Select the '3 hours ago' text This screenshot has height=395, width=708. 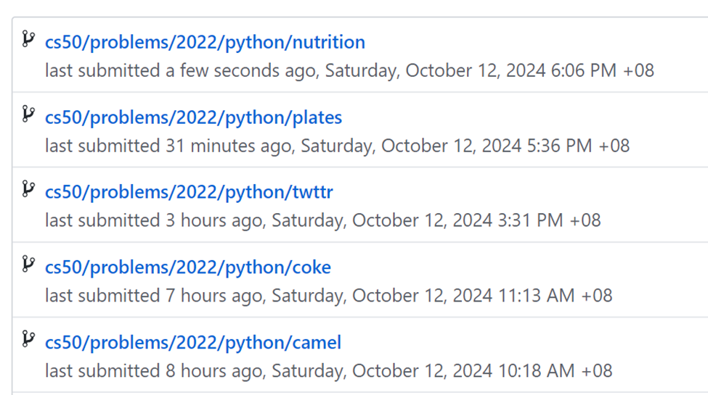(x=213, y=220)
